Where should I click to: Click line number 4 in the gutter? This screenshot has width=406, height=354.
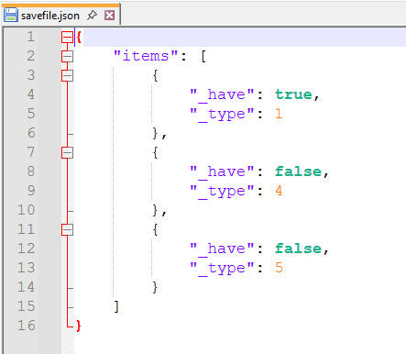[30, 94]
